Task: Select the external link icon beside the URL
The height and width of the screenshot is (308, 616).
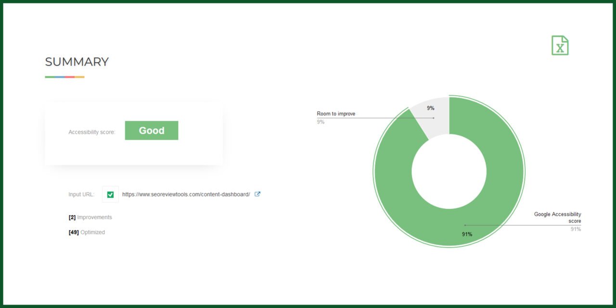Action: (257, 194)
